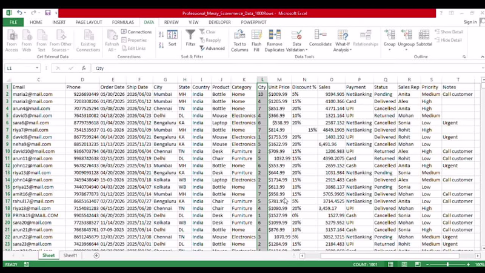The width and height of the screenshot is (485, 273).
Task: Select the Sheet1 worksheet tab
Action: click(x=70, y=255)
